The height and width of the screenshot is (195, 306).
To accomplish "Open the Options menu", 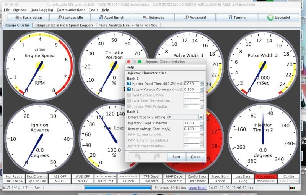I will [20, 10].
